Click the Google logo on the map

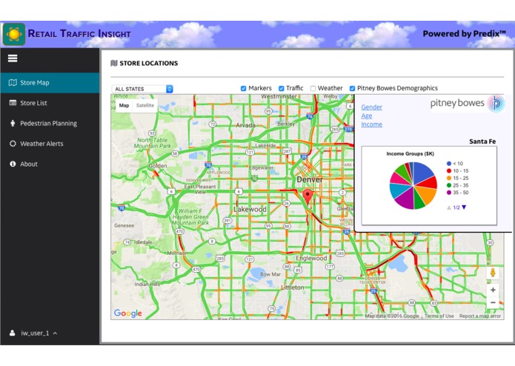pyautogui.click(x=127, y=313)
